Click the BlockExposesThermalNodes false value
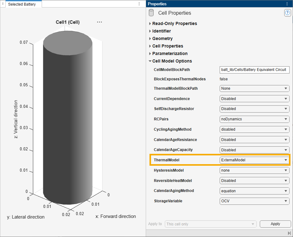This screenshot has height=237, width=293. tap(223, 79)
